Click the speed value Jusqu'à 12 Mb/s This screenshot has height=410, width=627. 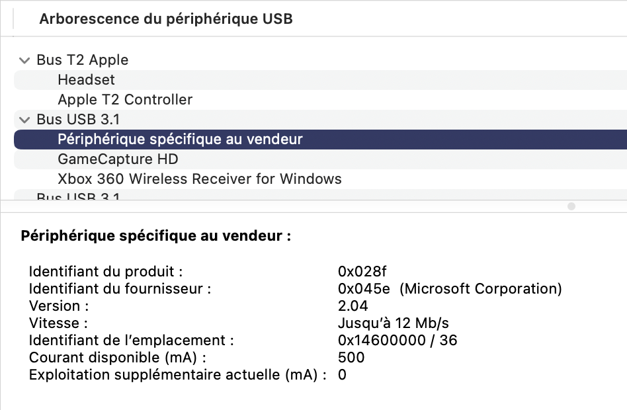pyautogui.click(x=393, y=323)
